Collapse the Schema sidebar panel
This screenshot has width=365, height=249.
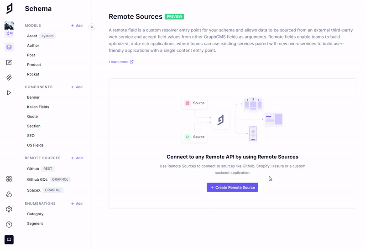point(92,27)
